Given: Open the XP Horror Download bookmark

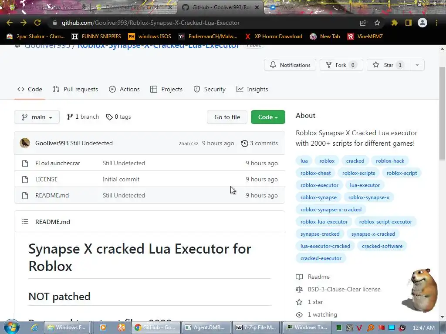Looking at the screenshot, I should point(274,37).
